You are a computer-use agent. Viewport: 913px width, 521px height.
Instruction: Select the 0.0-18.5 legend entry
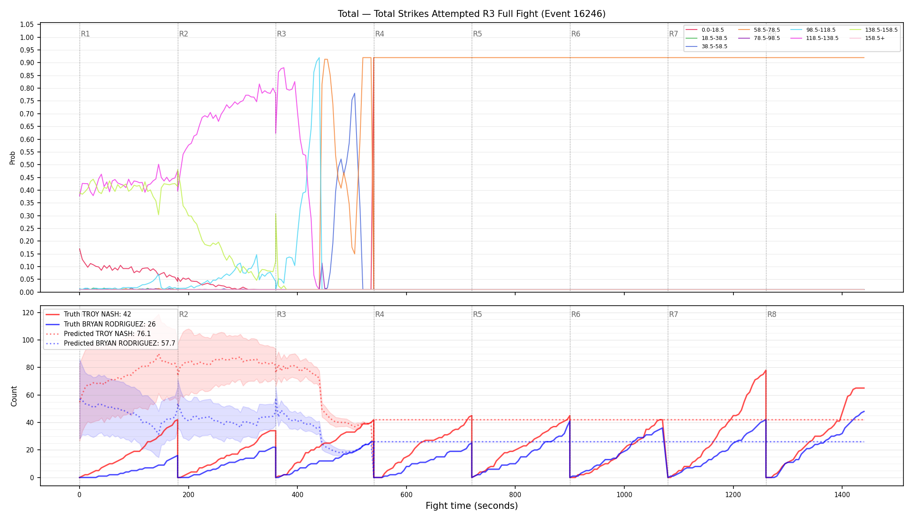(x=705, y=30)
